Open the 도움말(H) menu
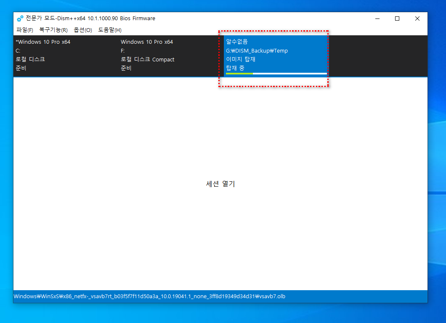 pos(110,30)
